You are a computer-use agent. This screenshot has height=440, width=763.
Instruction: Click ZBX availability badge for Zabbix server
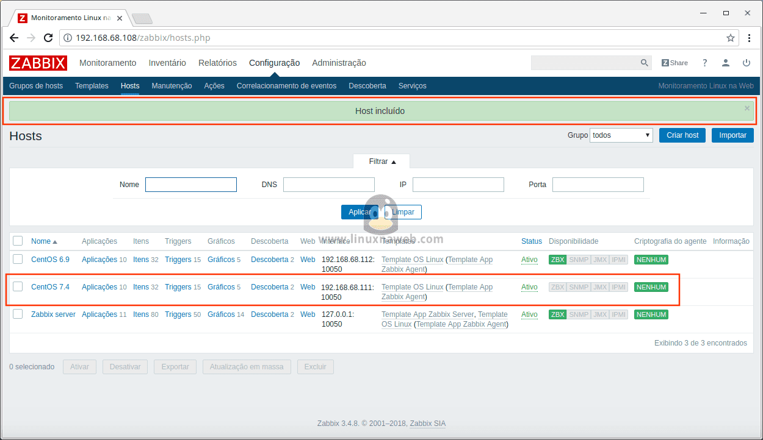point(557,314)
